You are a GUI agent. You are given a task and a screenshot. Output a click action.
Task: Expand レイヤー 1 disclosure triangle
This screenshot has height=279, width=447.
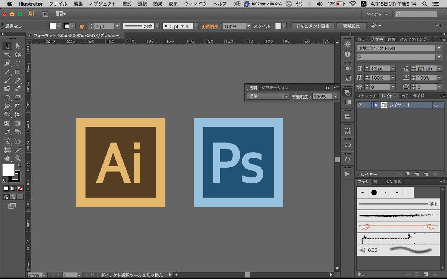(x=376, y=105)
